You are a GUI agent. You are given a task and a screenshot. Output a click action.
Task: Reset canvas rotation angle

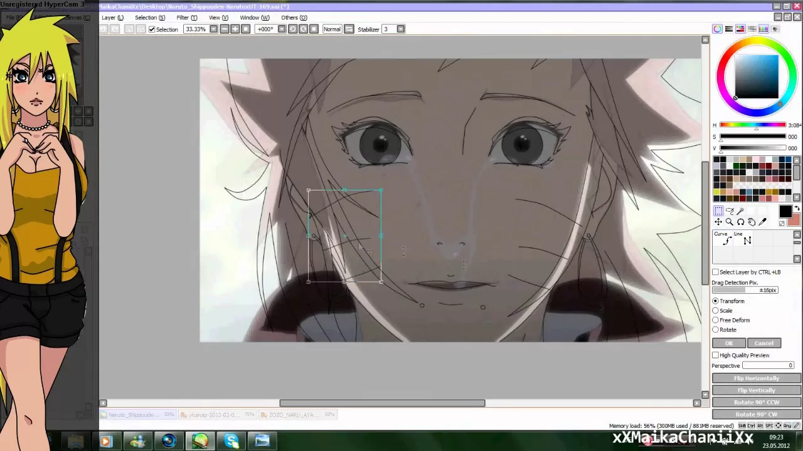point(314,29)
